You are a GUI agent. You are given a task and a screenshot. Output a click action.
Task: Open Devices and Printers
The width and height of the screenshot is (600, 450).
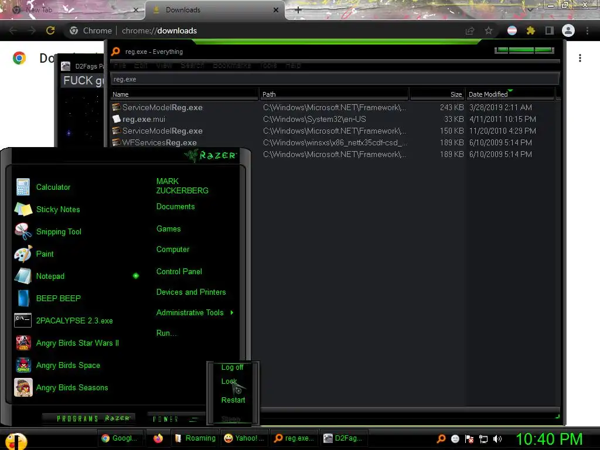click(191, 292)
